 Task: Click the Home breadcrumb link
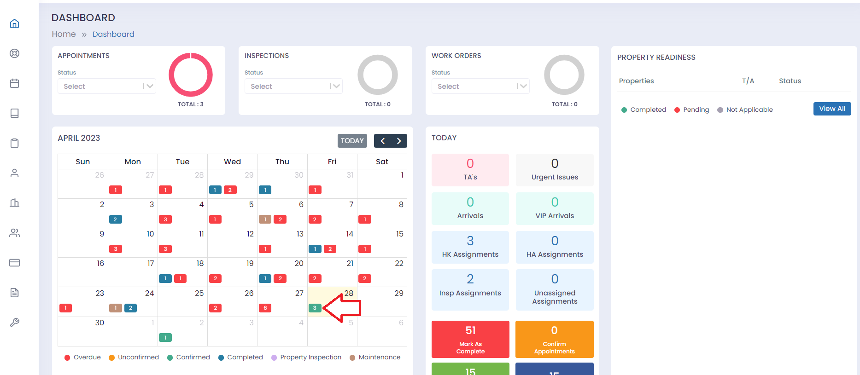[64, 34]
